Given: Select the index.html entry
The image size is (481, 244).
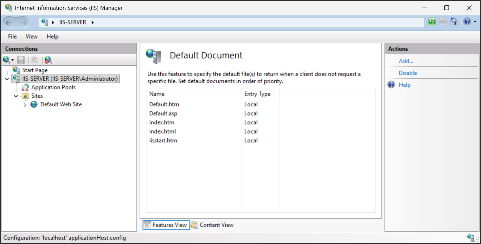Looking at the screenshot, I should pos(163,131).
